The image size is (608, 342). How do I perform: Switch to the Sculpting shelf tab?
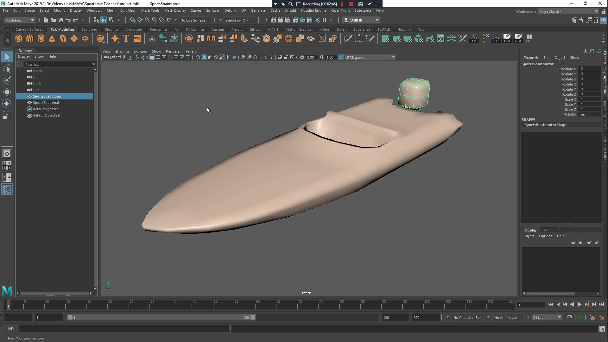(89, 29)
